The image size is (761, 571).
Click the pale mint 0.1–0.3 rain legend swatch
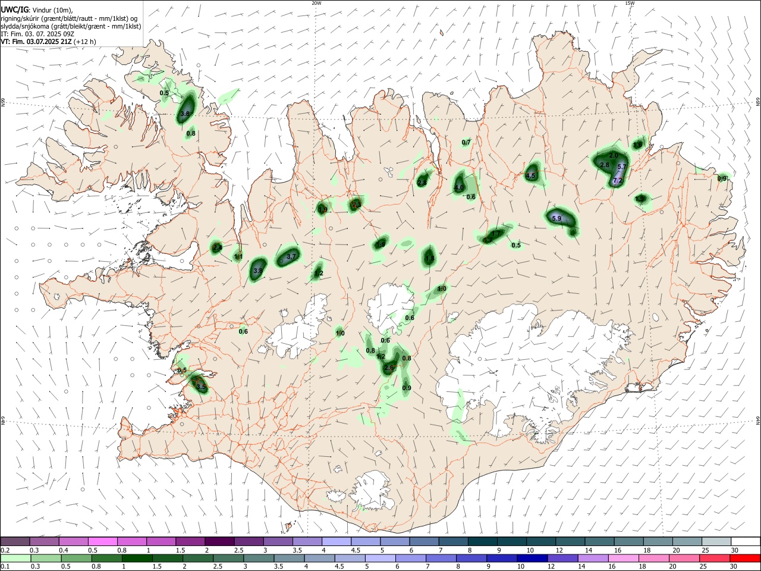coord(15,558)
